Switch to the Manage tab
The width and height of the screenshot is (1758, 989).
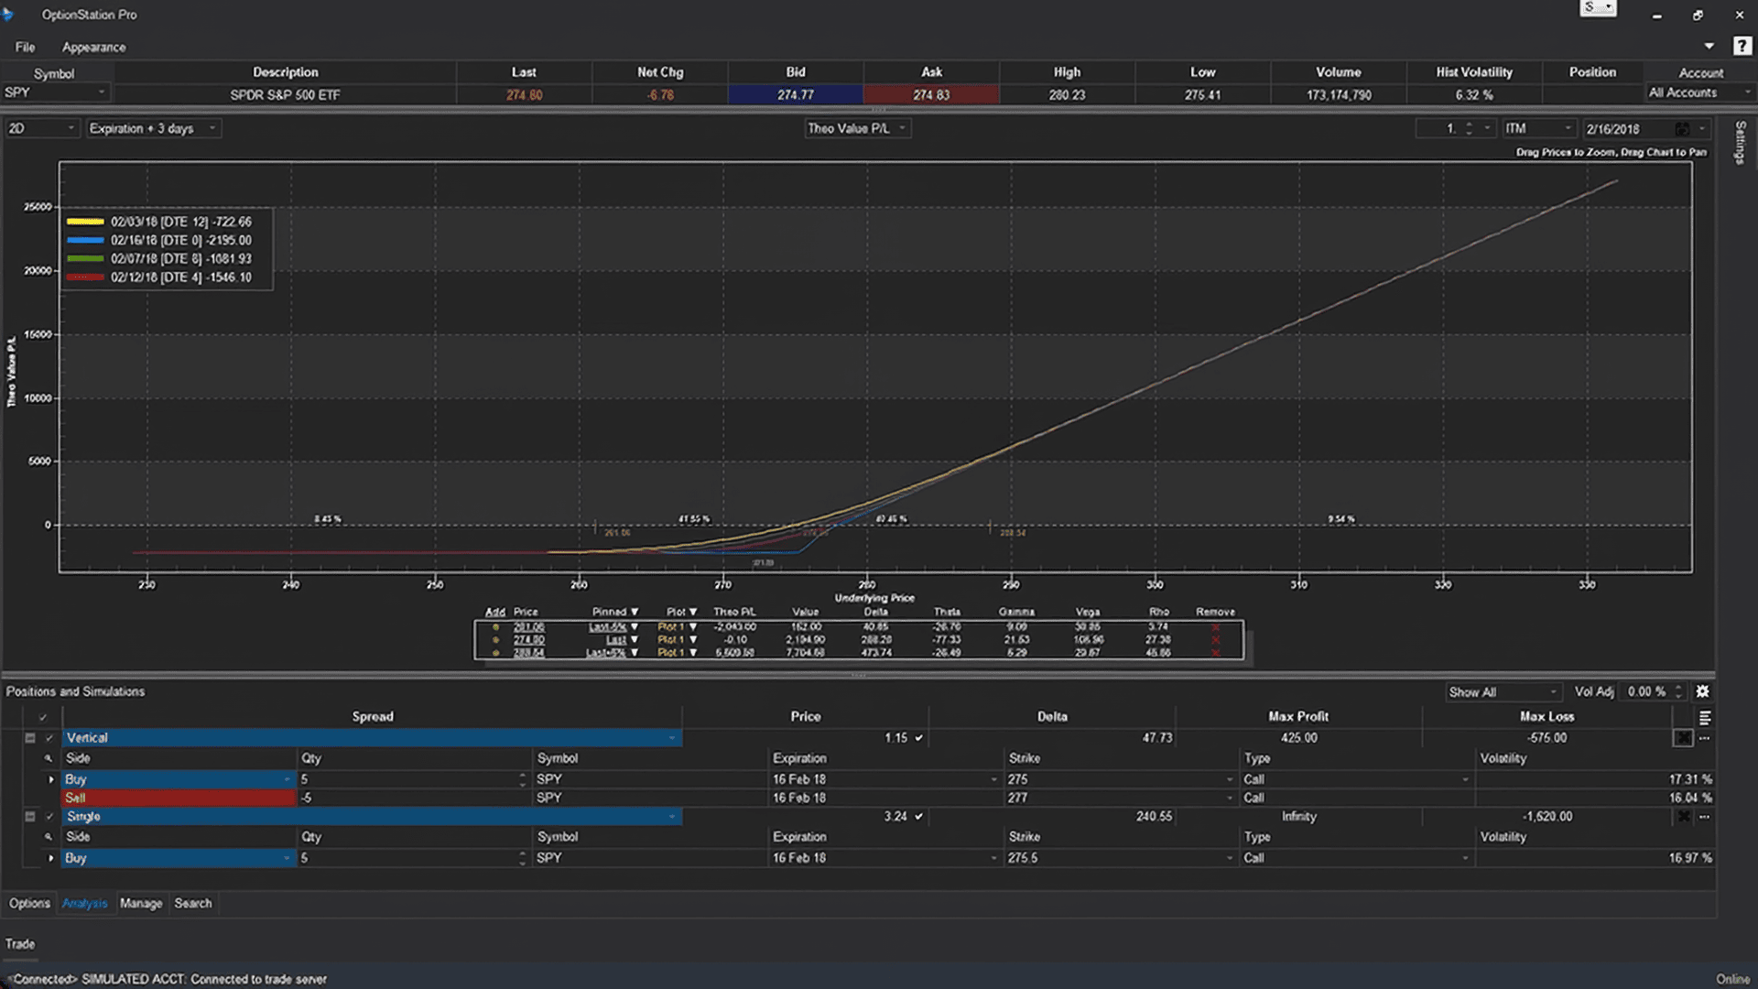pos(141,903)
